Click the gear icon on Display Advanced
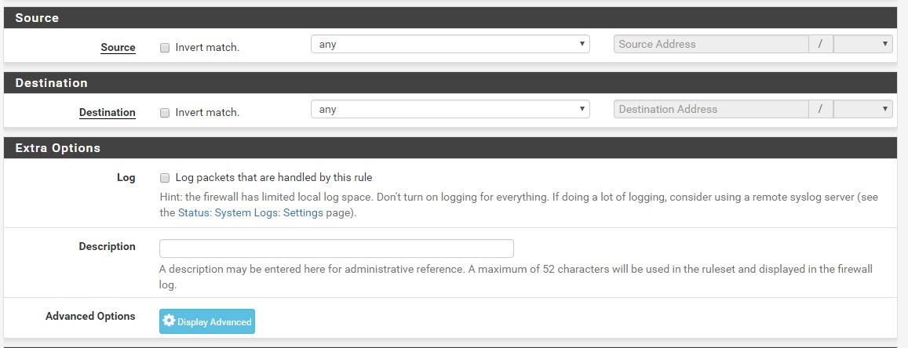This screenshot has height=348, width=908. coord(169,321)
